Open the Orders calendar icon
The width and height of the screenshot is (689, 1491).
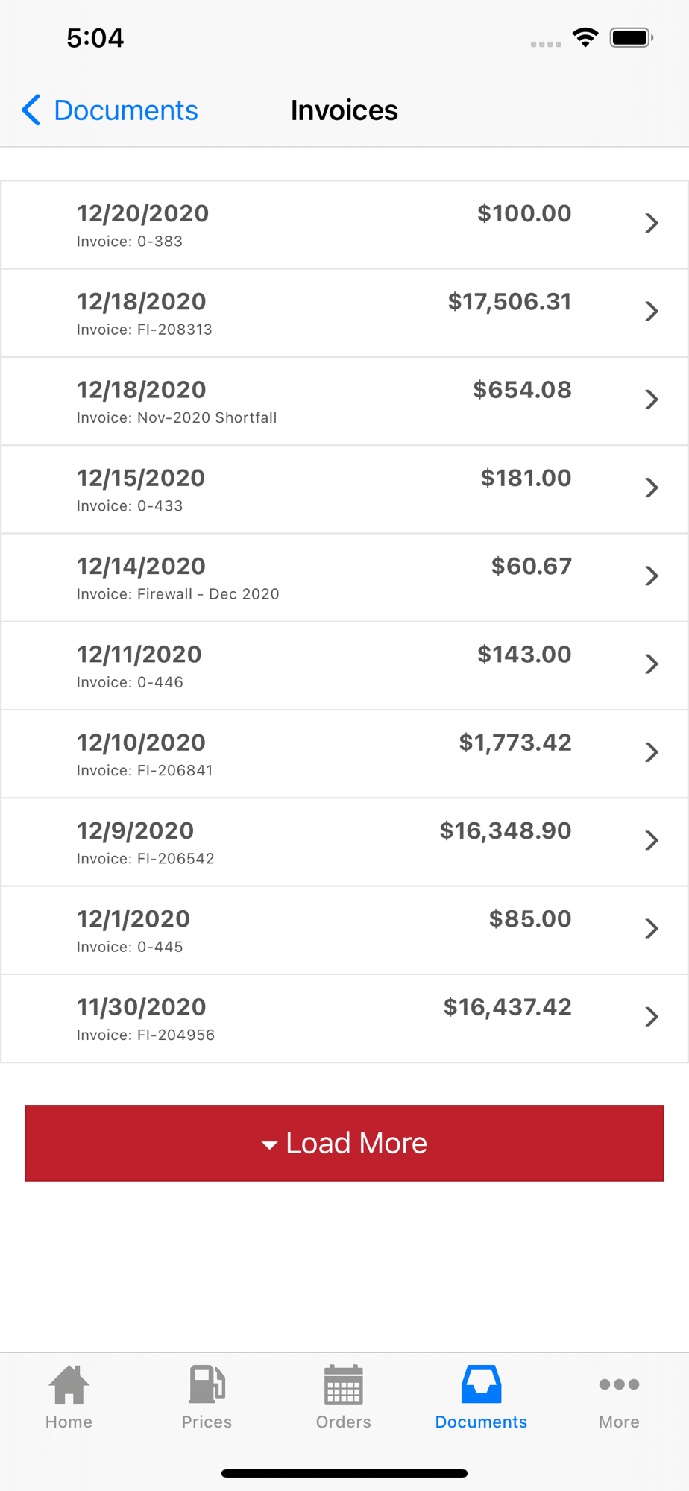[x=343, y=1384]
